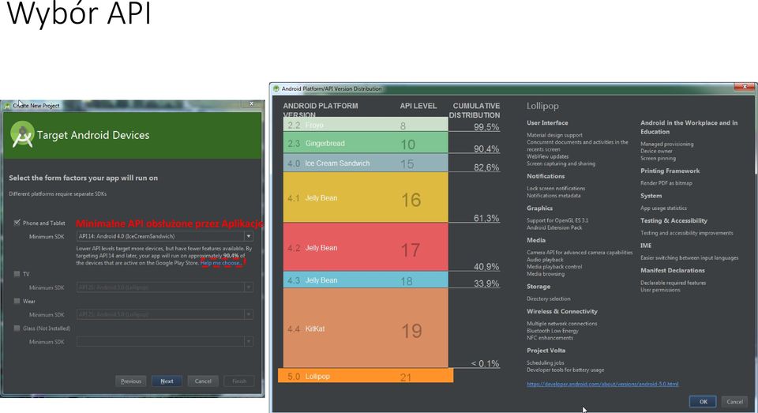
Task: Close the Android Platform/API Version Distribution window
Action: click(745, 87)
